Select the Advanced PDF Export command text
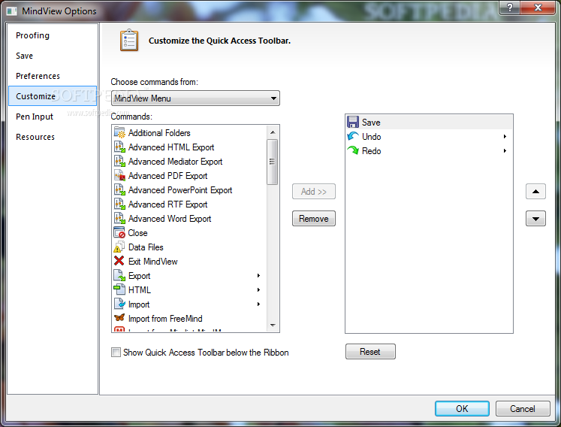 tap(167, 176)
